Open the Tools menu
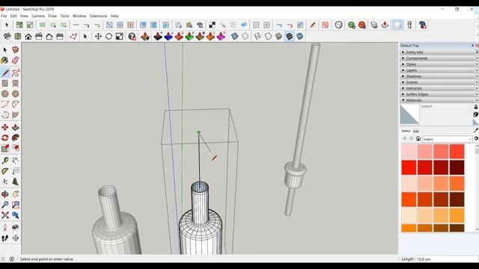This screenshot has width=479, height=269. pos(64,16)
